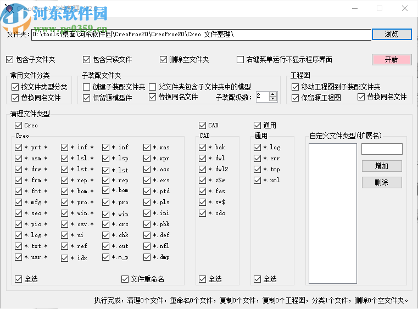The image size is (418, 309).
Task: Increase the 子装配级数 spinner value
Action: pyautogui.click(x=272, y=94)
